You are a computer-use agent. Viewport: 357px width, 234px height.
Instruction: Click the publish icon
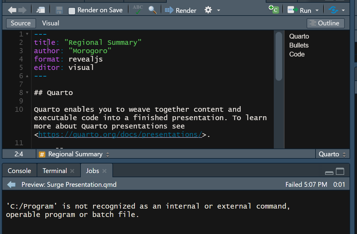333,10
